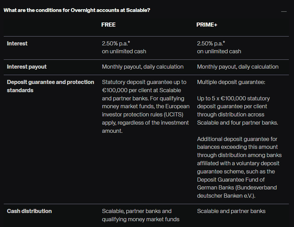Click the Cash distribution row label
The height and width of the screenshot is (227, 294).
pos(29,211)
